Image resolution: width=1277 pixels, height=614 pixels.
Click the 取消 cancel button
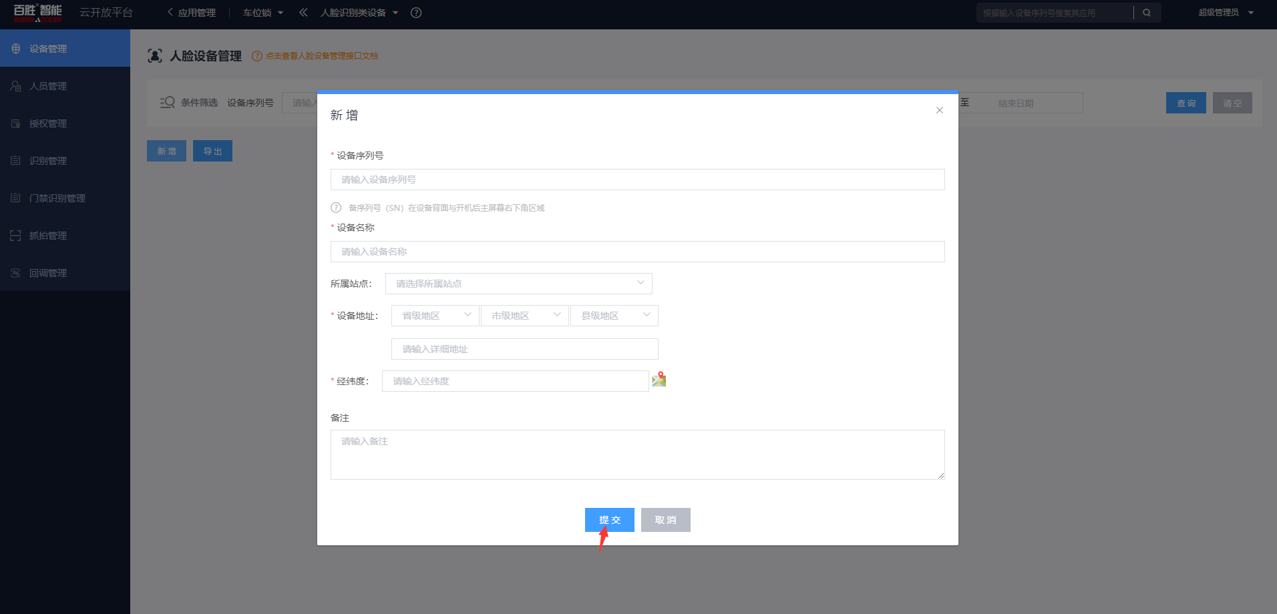(x=665, y=520)
